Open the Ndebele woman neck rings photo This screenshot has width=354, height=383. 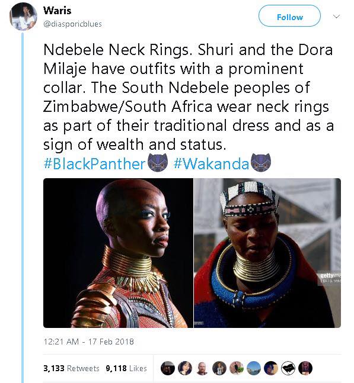(x=267, y=253)
